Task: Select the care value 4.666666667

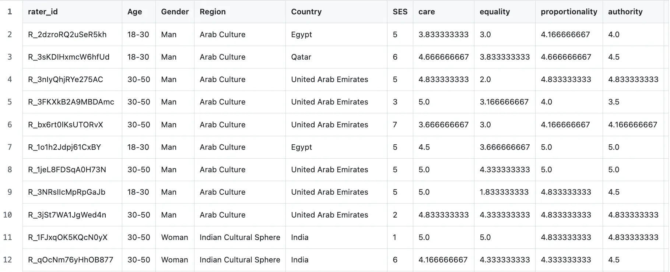Action: (x=443, y=57)
